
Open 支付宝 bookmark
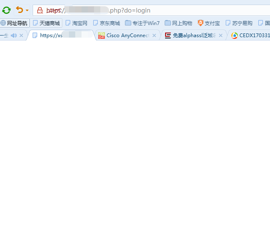209,23
